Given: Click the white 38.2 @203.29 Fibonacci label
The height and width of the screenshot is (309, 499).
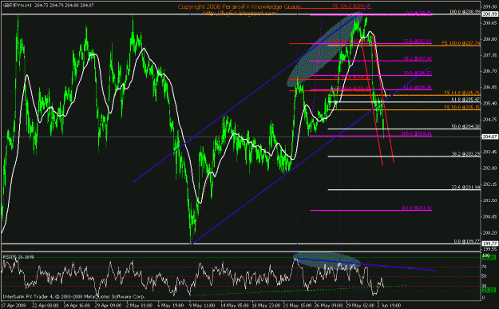Looking at the screenshot, I should [x=466, y=154].
